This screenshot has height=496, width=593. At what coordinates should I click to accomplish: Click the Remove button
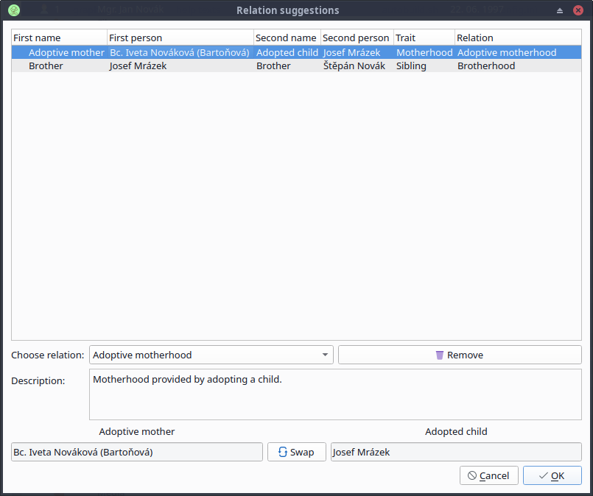[x=460, y=355]
